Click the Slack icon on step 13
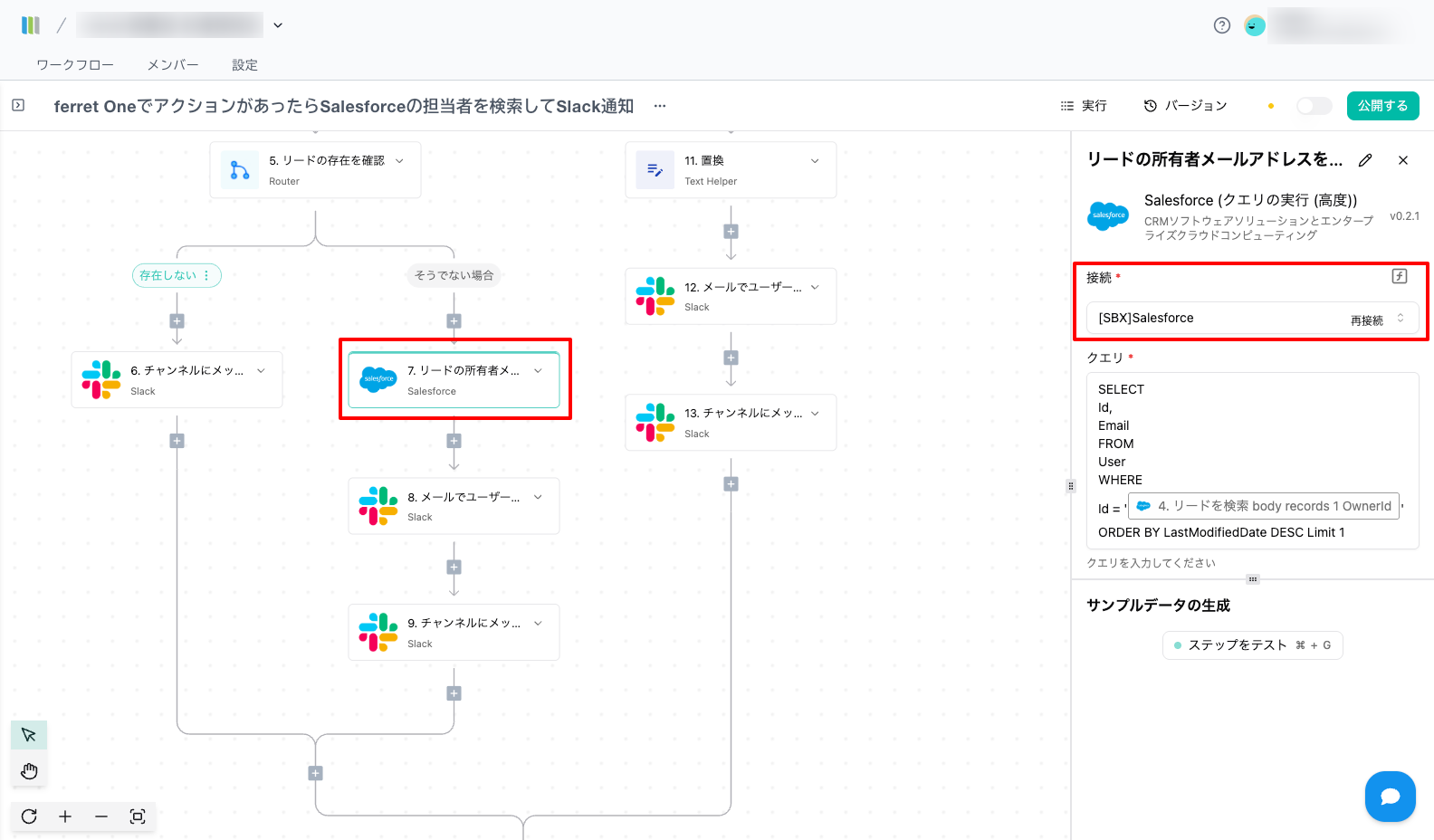Screen dimensions: 1434x840 point(655,423)
